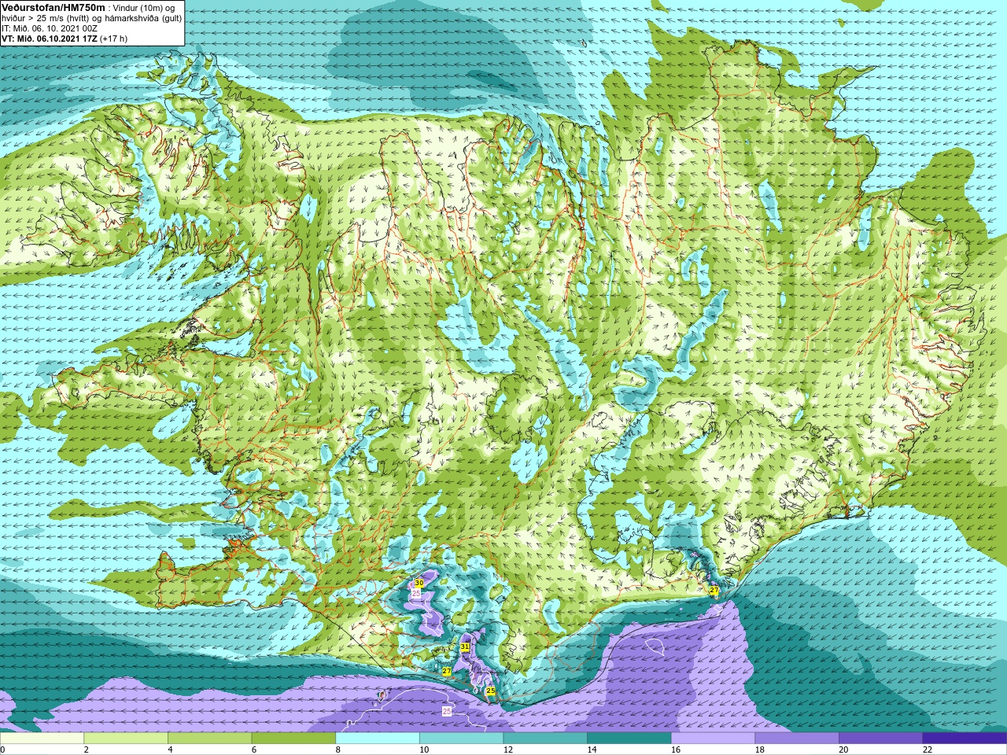This screenshot has width=1007, height=755.
Task: Click the pale yellow 0–2 legend swatch
Action: tap(42, 738)
